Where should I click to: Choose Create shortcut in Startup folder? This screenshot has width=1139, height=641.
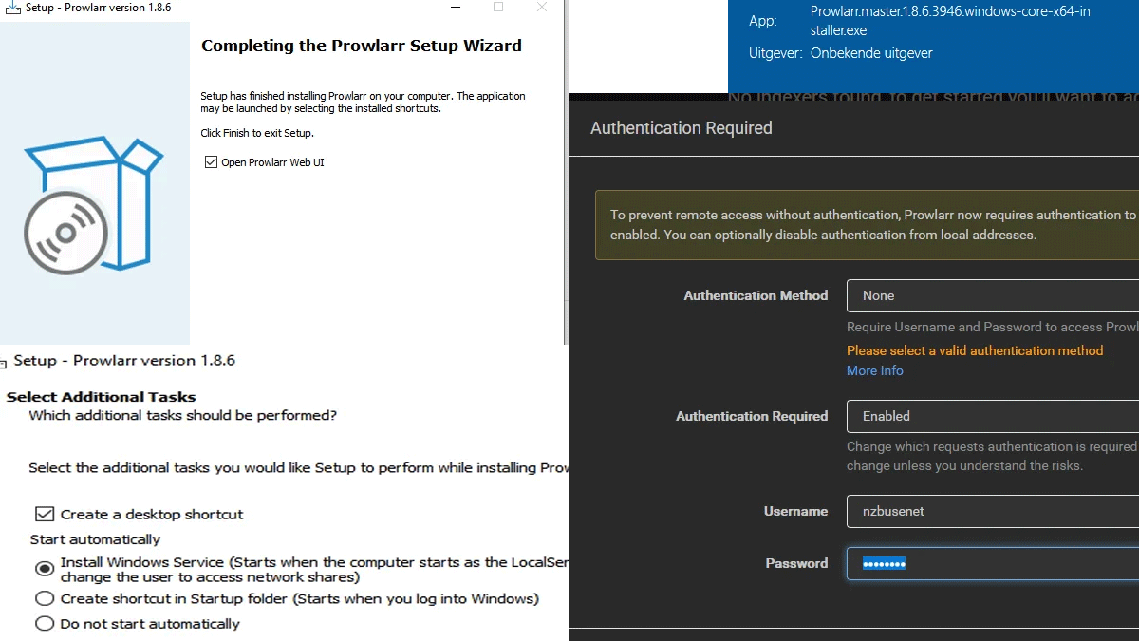(x=44, y=599)
